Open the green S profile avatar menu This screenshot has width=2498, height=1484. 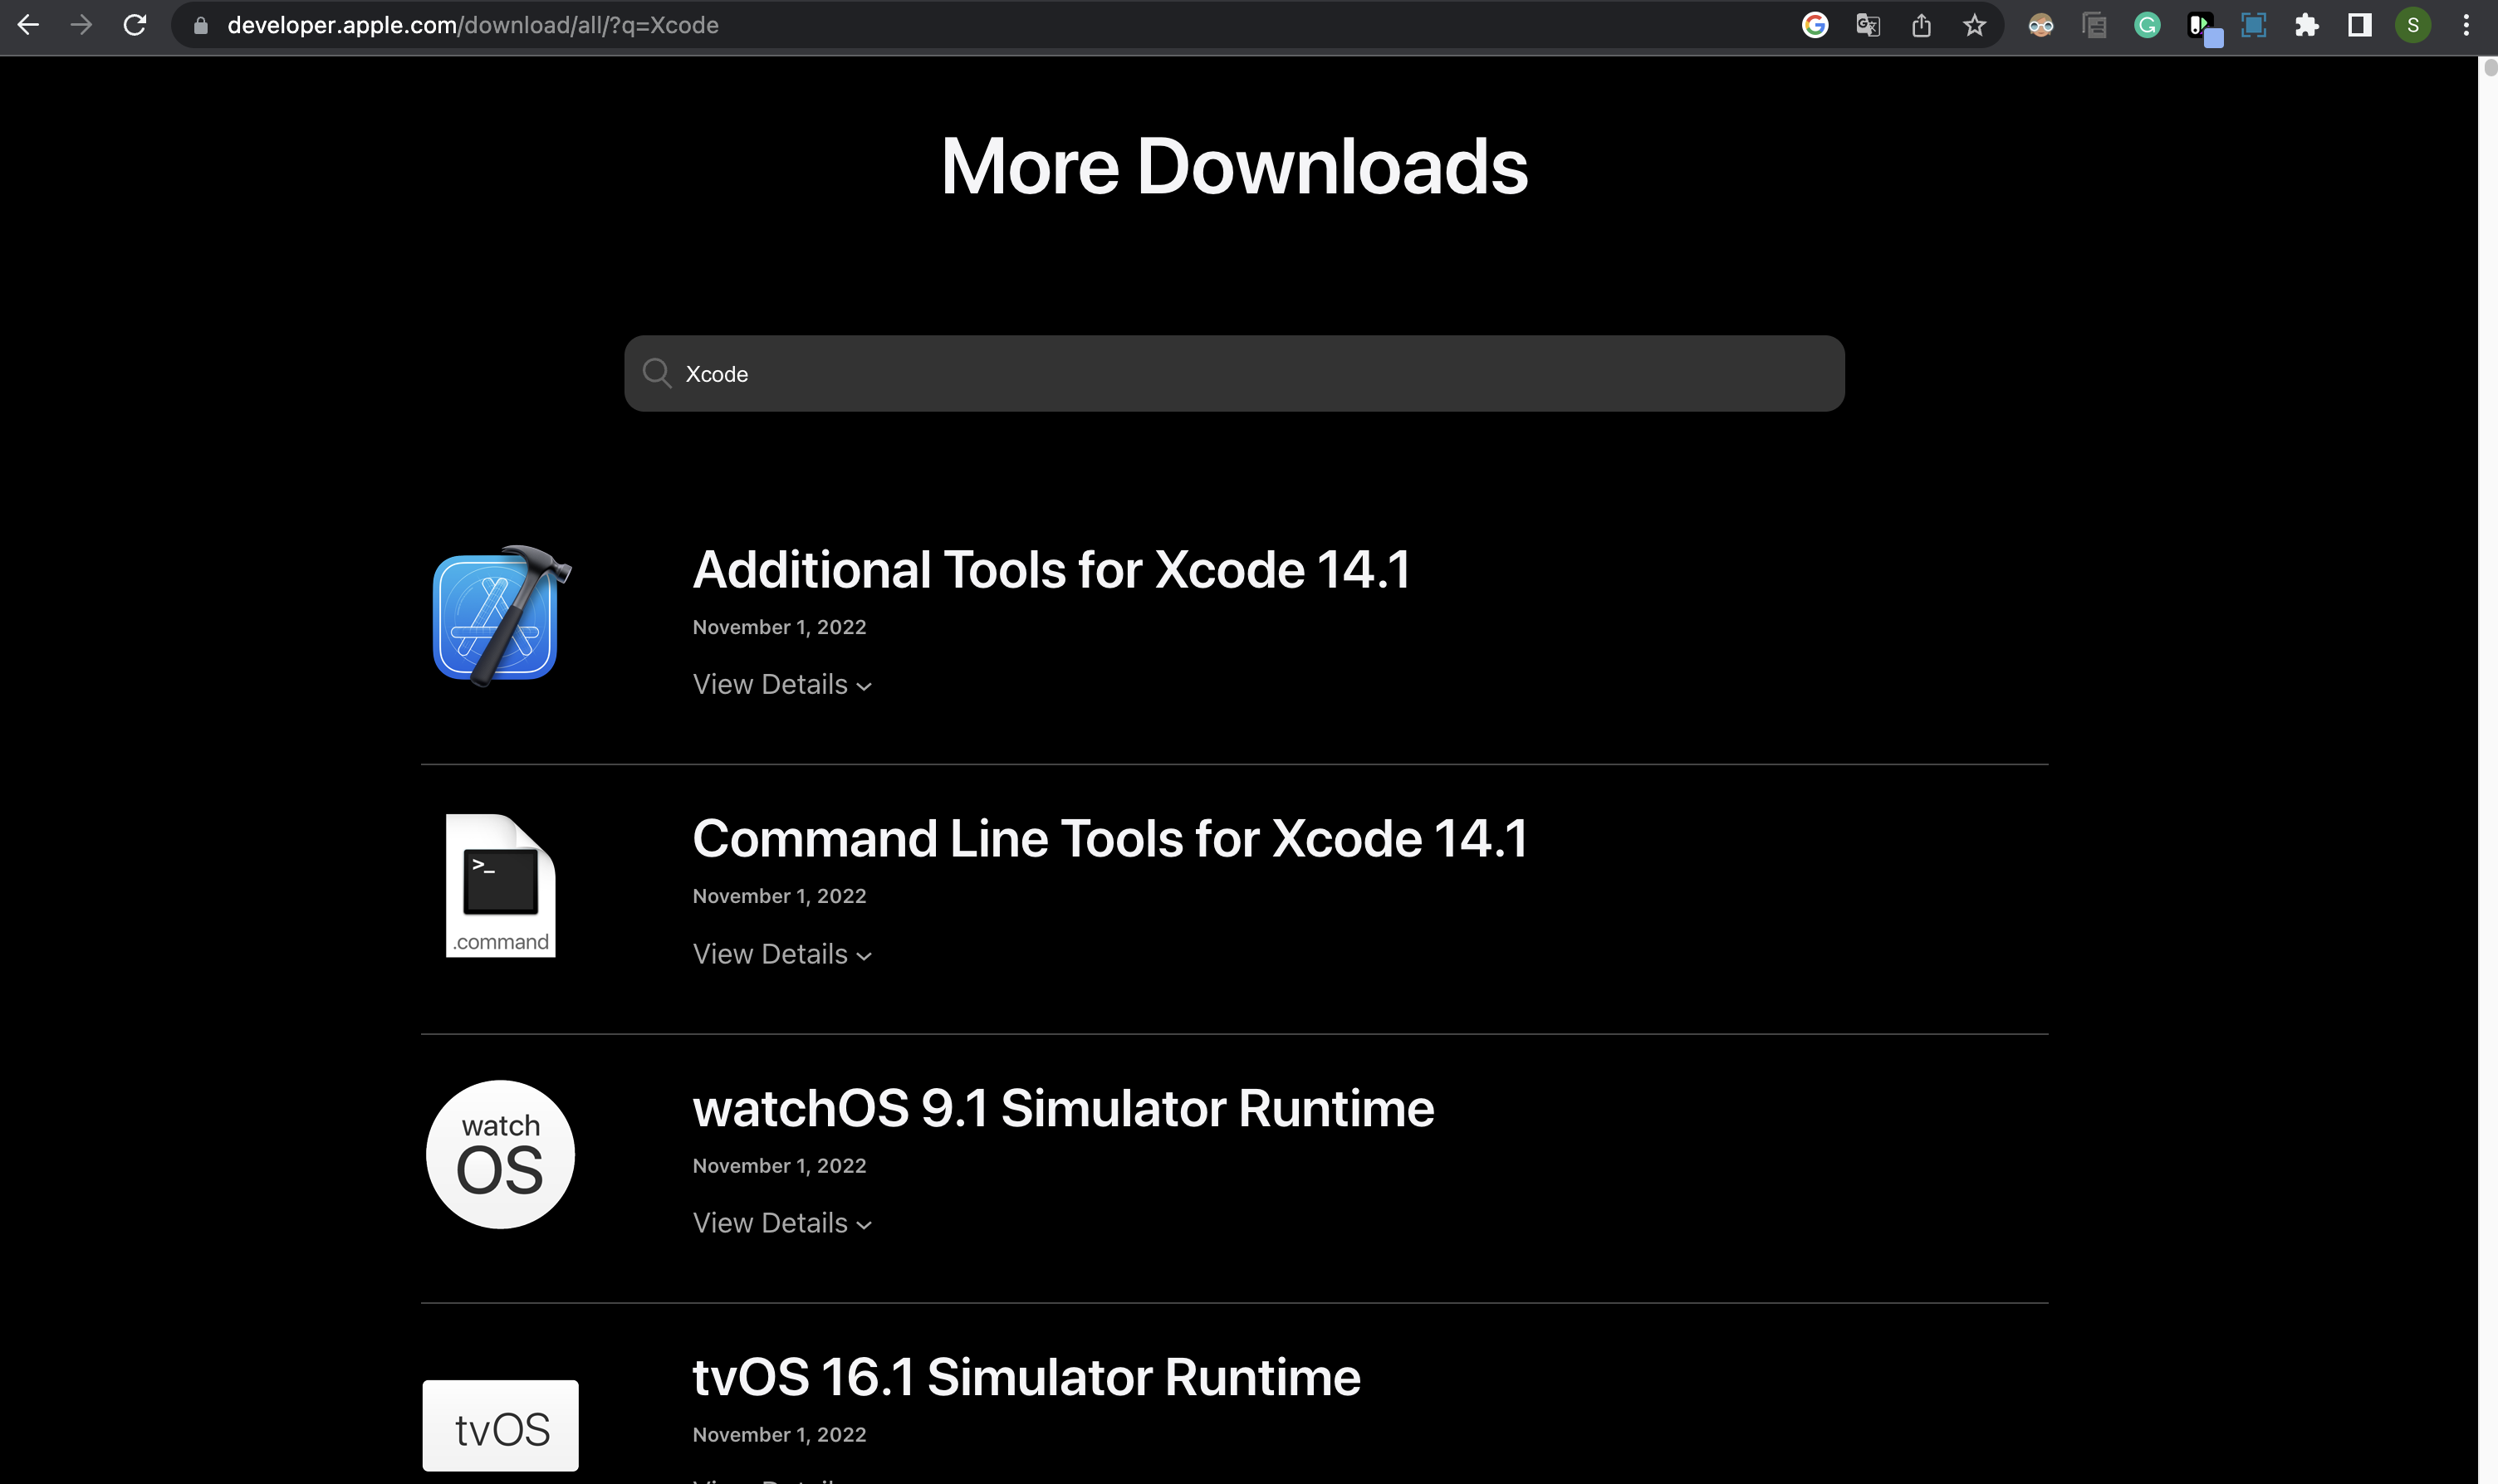pyautogui.click(x=2413, y=25)
